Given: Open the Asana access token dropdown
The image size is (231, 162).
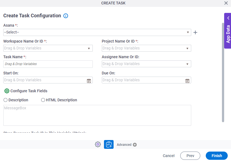Looking at the screenshot, I should point(97,32).
